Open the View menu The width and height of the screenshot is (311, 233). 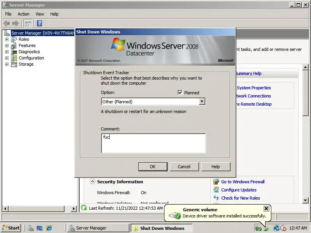(40, 14)
